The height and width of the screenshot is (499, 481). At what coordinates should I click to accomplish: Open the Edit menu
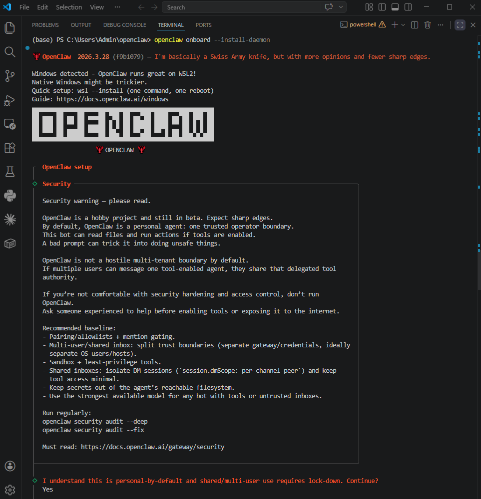[x=42, y=7]
